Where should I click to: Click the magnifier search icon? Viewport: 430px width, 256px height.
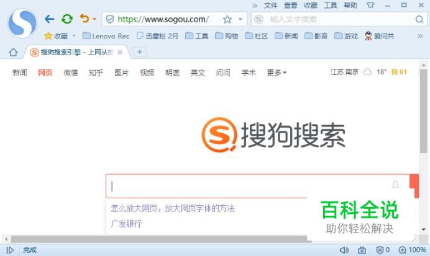[x=419, y=19]
